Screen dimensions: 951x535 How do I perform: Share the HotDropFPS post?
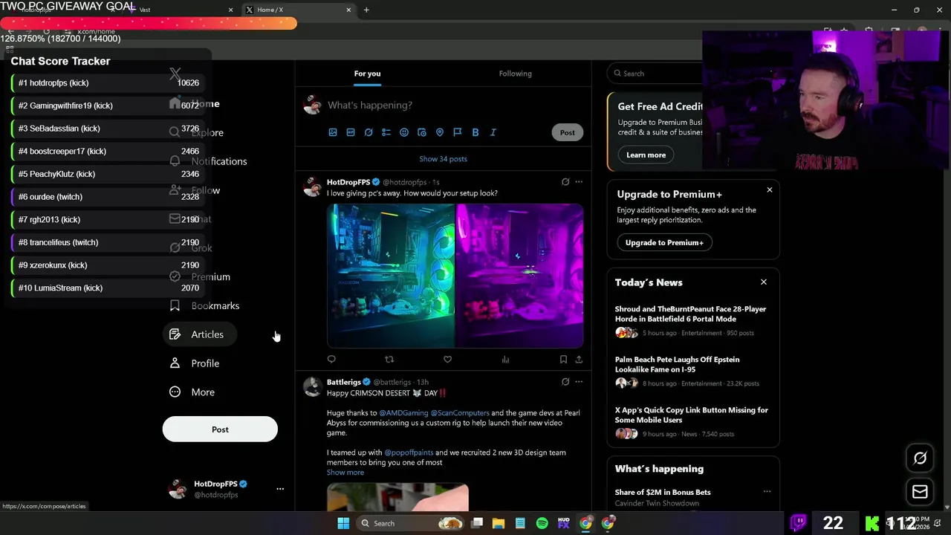579,360
